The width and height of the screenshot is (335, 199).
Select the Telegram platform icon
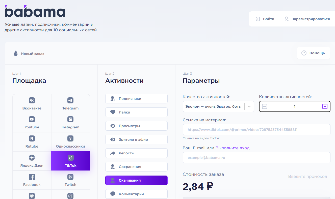pyautogui.click(x=70, y=100)
